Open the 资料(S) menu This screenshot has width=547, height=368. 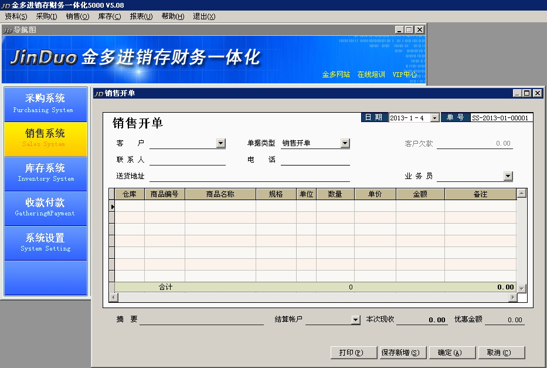(x=16, y=16)
